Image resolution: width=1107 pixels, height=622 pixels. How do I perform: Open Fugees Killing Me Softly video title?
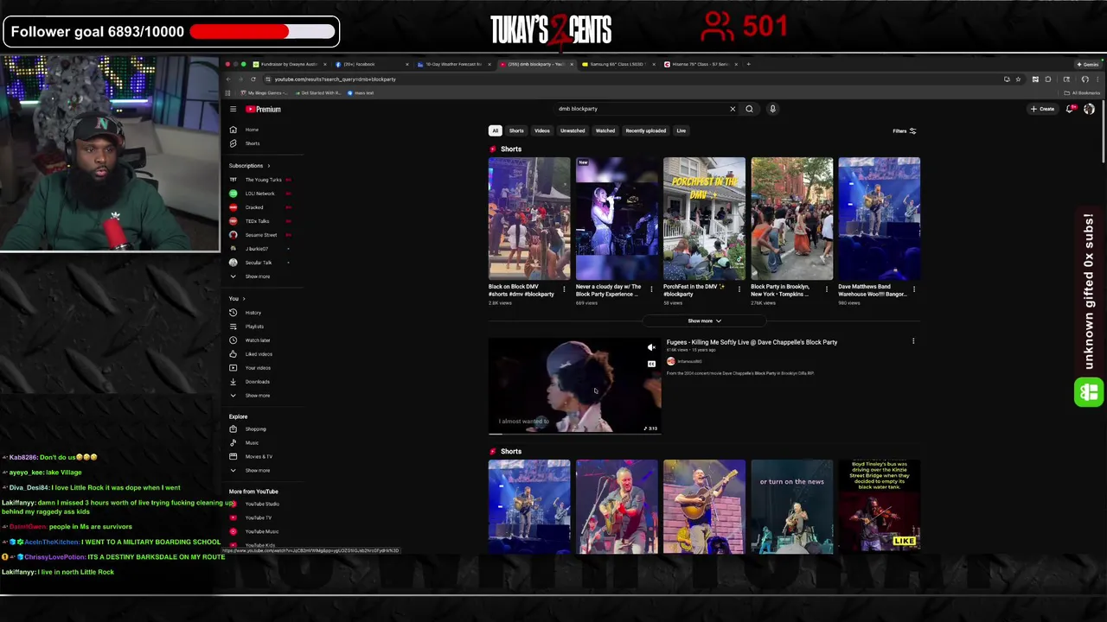click(x=752, y=342)
